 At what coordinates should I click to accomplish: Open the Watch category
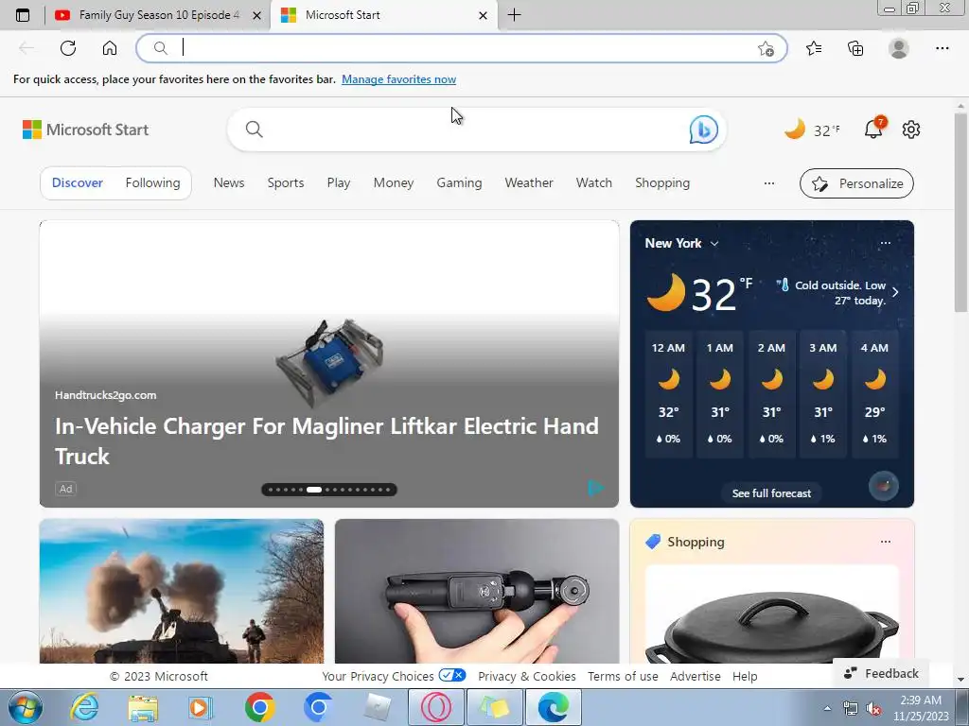coord(594,182)
